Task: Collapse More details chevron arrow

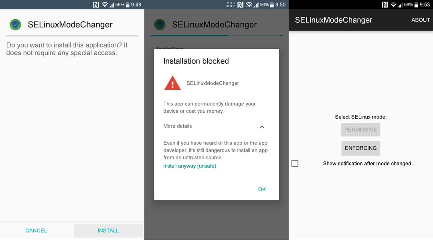Action: [262, 127]
